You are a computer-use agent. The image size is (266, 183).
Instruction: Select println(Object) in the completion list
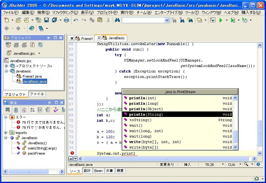[x=146, y=109]
